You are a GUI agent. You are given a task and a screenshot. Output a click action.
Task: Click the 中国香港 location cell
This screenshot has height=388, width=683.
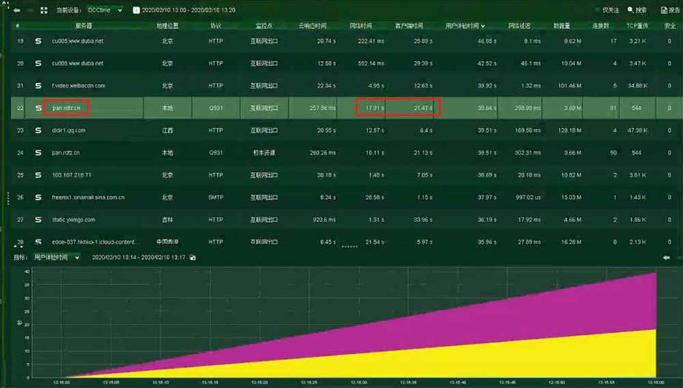(x=167, y=242)
